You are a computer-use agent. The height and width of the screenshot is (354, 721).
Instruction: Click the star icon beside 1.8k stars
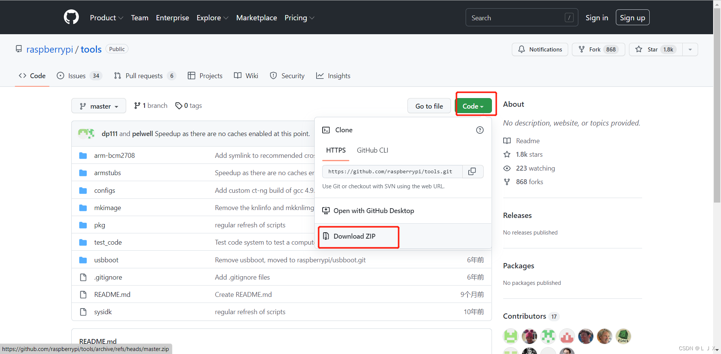click(507, 154)
